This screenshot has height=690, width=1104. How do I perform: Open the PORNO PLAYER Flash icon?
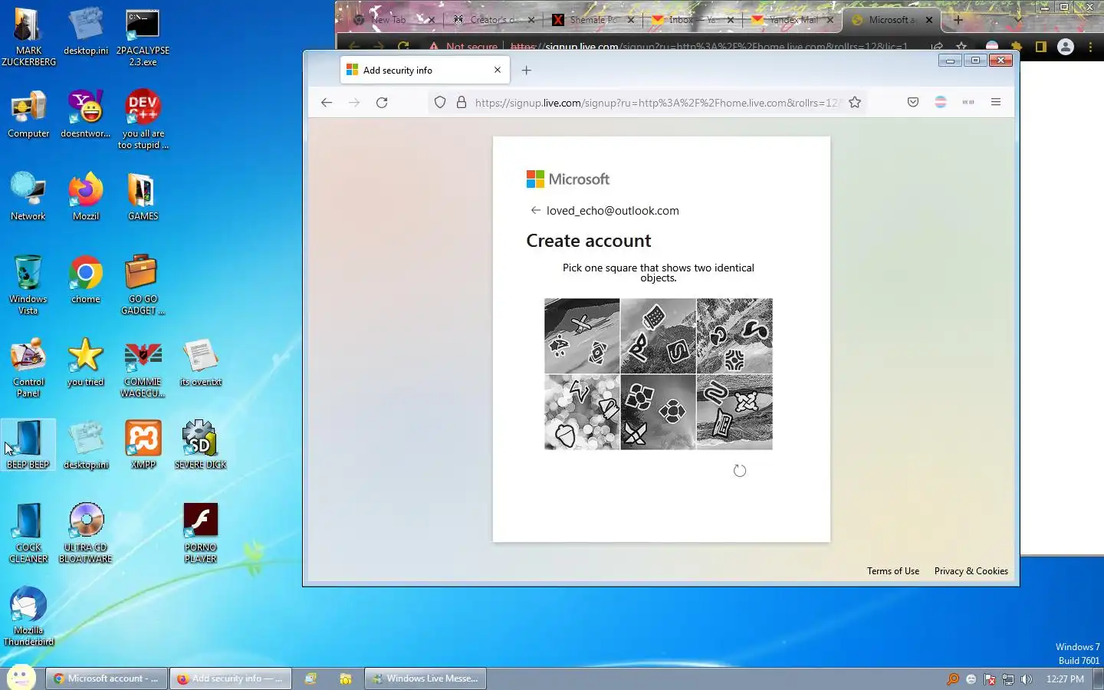200,534
